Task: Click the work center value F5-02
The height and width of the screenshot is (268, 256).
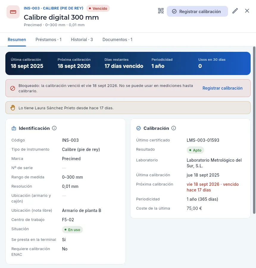Action: pos(68,220)
